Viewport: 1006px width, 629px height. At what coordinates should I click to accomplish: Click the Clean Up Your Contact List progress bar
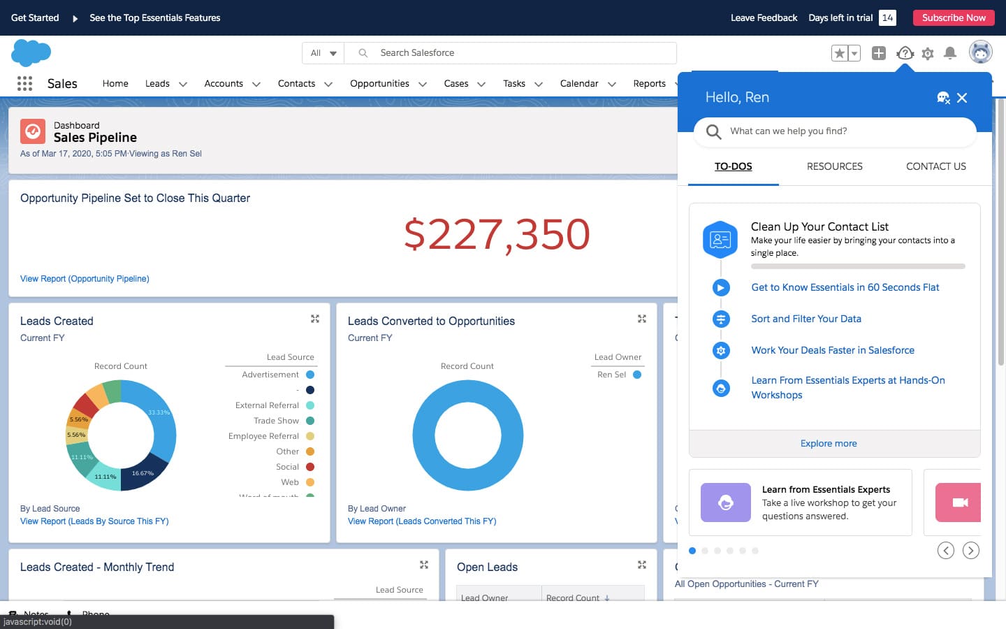point(858,266)
